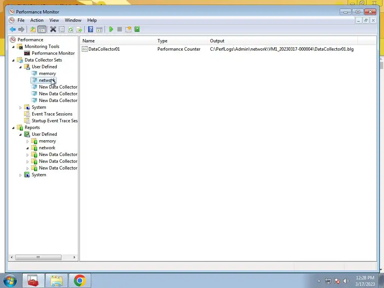
Task: Open toolbox app in taskbar
Action: pyautogui.click(x=33, y=280)
